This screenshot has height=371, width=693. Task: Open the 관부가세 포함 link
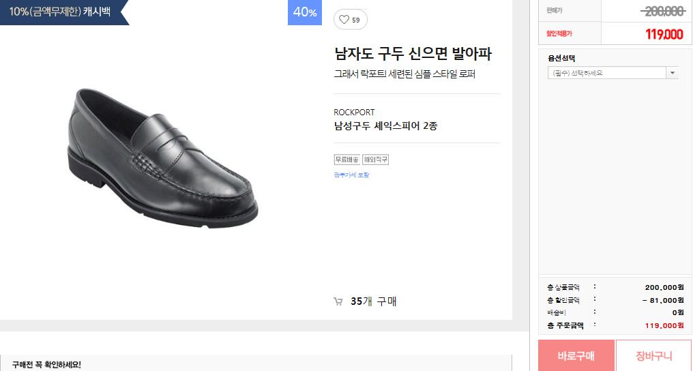351,175
